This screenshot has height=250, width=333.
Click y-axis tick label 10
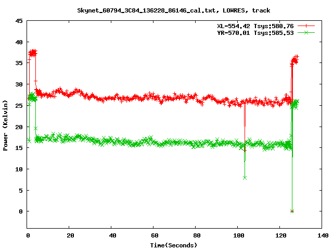[19, 169]
